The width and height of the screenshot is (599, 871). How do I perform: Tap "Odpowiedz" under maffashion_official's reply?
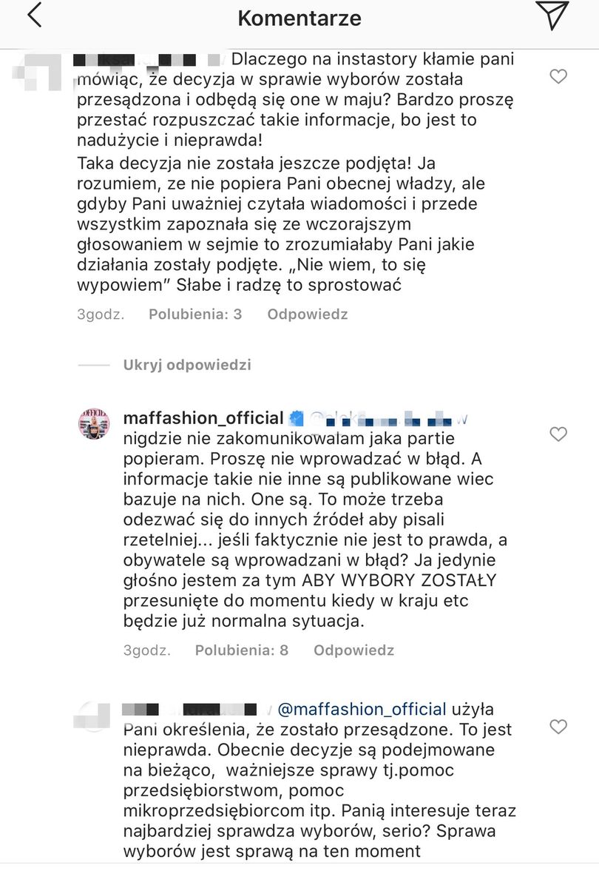(x=353, y=650)
